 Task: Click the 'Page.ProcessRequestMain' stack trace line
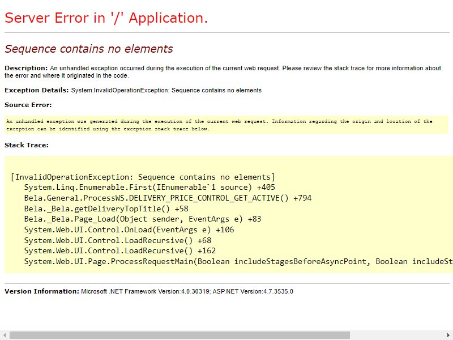238,261
